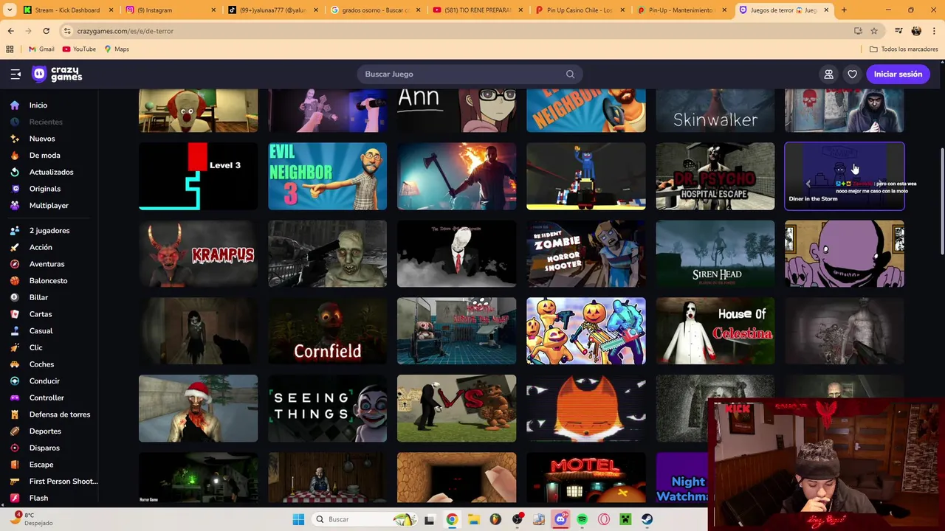The width and height of the screenshot is (945, 531).
Task: Open Originals in sidebar
Action: (45, 189)
